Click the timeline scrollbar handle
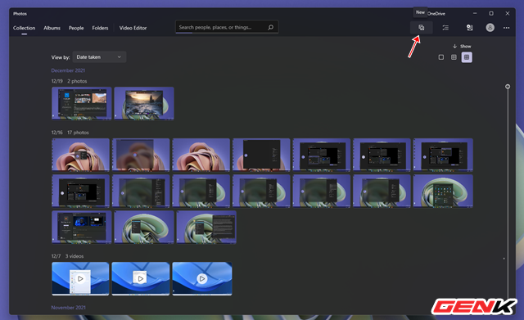This screenshot has width=524, height=320. [508, 87]
